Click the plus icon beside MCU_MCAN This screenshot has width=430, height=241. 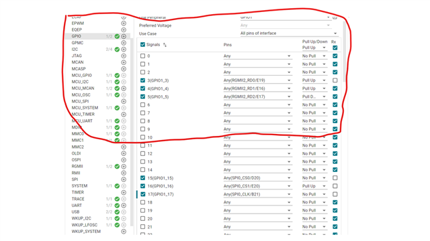124,88
